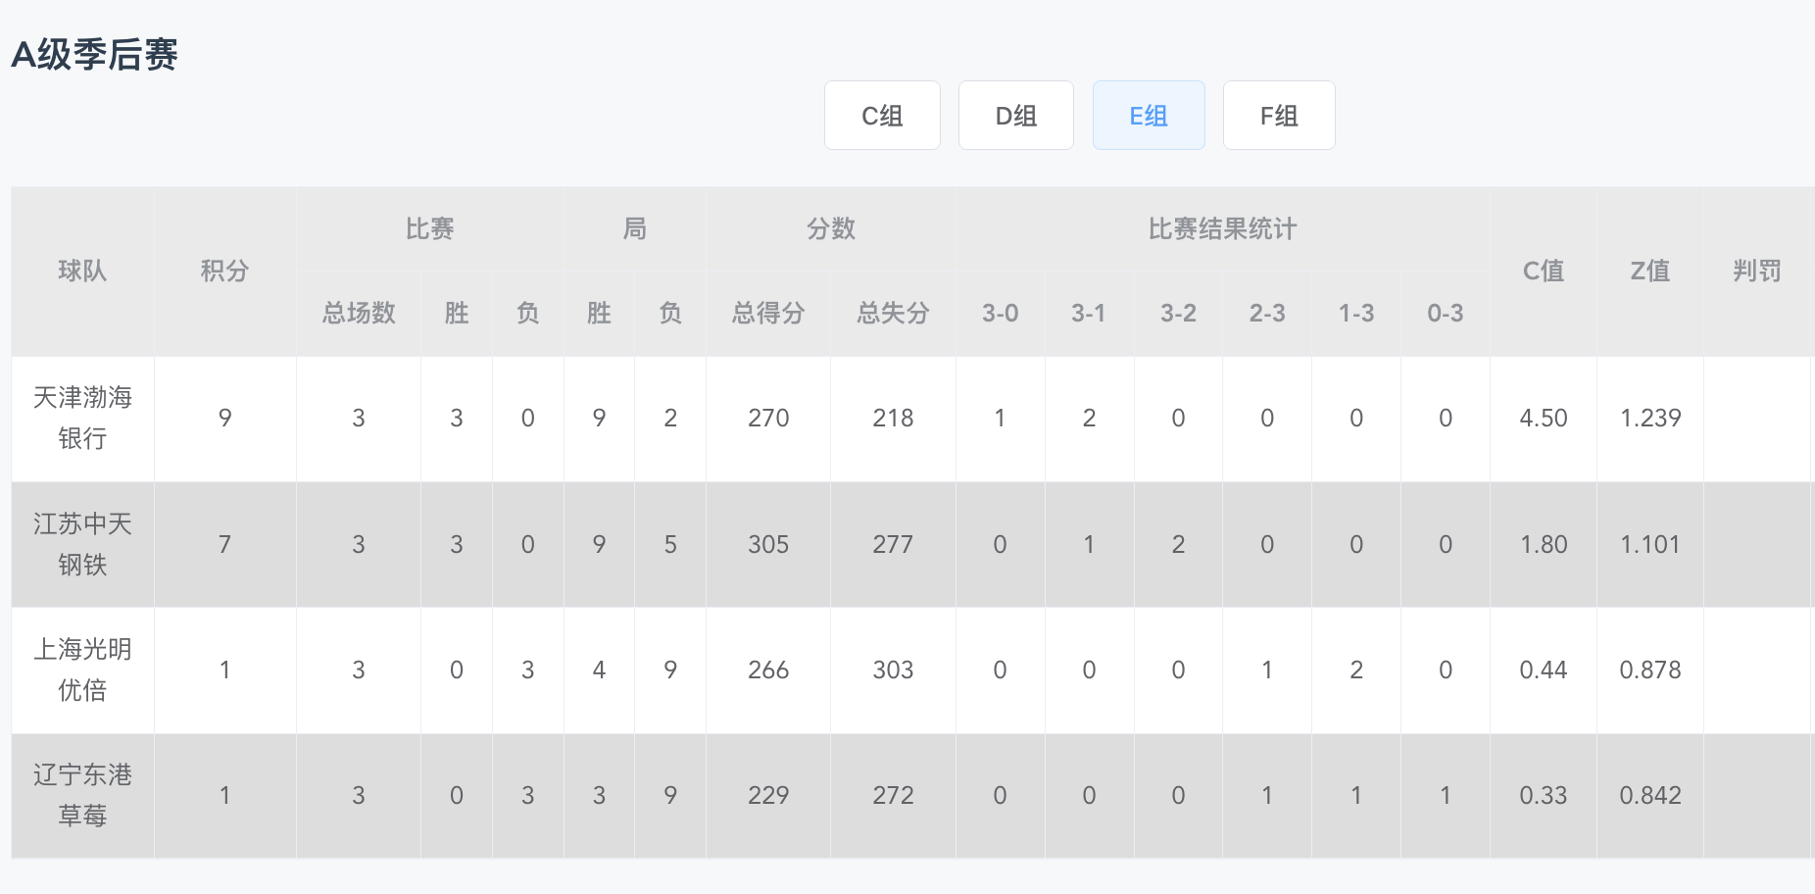This screenshot has width=1815, height=894.
Task: Click the C值 column header
Action: point(1544,271)
